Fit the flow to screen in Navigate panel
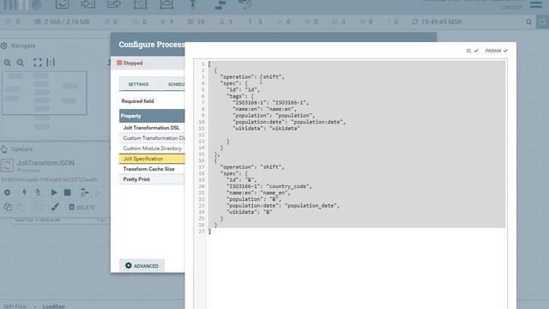 pyautogui.click(x=38, y=63)
